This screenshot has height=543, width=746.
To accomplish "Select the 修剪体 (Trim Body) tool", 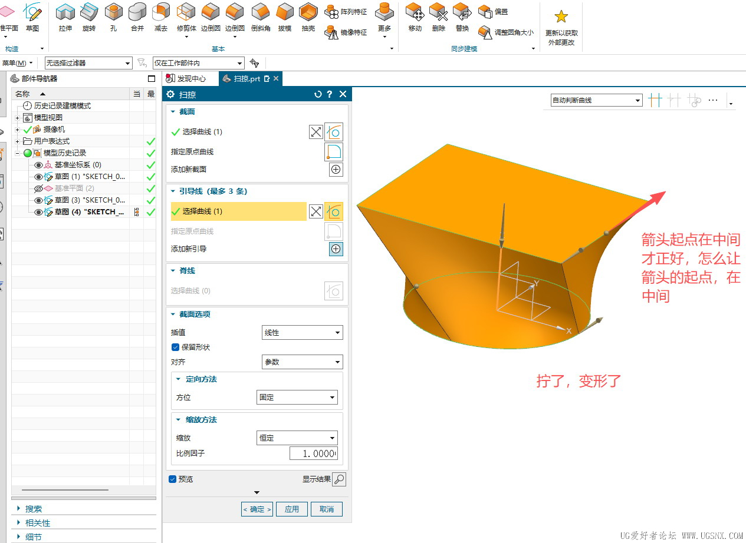I will [x=186, y=17].
